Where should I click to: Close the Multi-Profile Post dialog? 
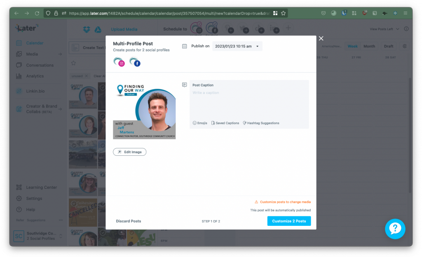(321, 38)
